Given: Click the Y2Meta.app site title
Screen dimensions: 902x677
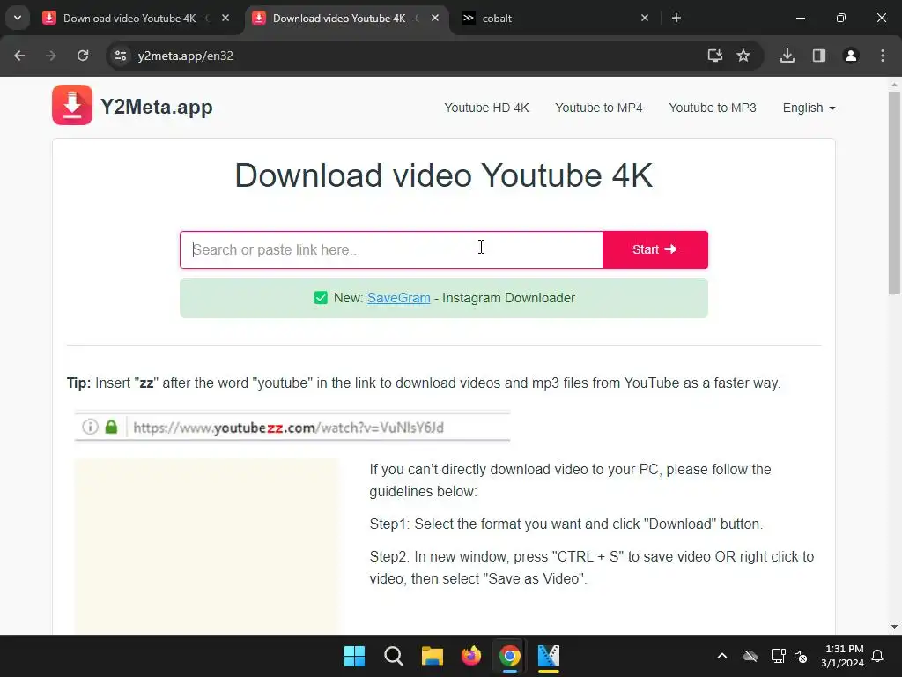Looking at the screenshot, I should [x=157, y=107].
